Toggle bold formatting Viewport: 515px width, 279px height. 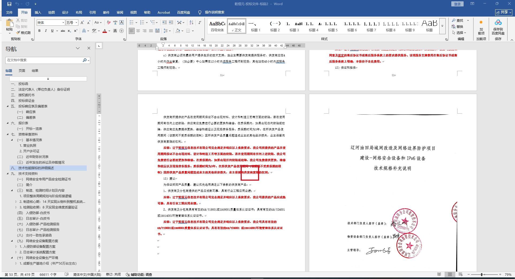coord(39,31)
